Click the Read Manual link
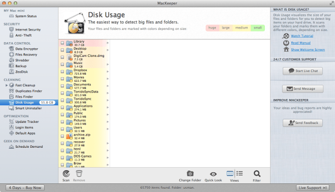 pyautogui.click(x=300, y=43)
